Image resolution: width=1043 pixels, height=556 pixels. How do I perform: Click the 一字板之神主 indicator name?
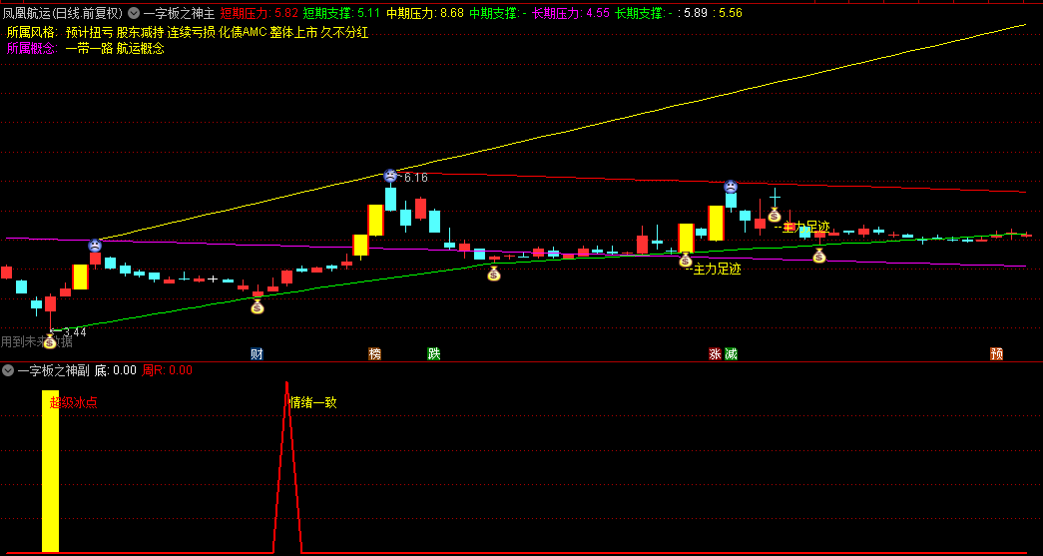tap(179, 13)
